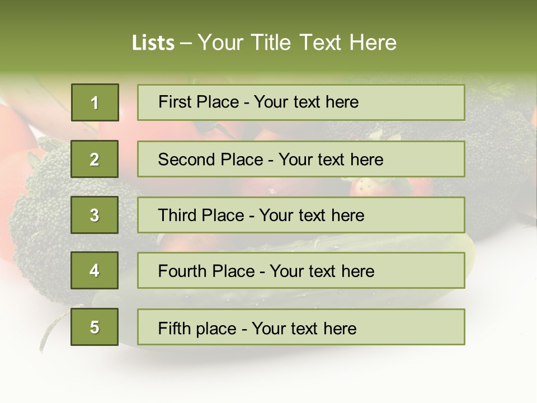Screen dimensions: 537x403
Task: Click the words 'Fifth place'
Action: tap(197, 329)
